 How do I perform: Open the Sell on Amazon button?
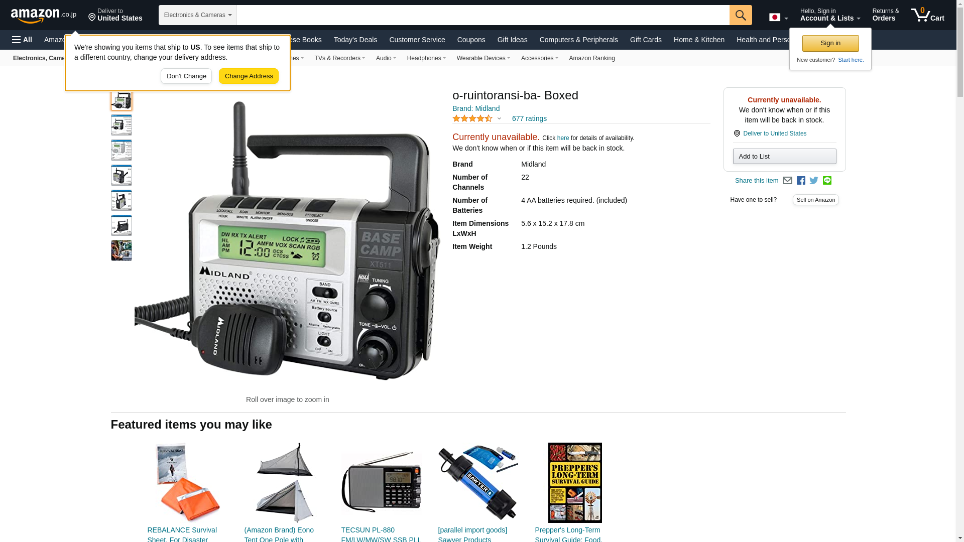[816, 200]
